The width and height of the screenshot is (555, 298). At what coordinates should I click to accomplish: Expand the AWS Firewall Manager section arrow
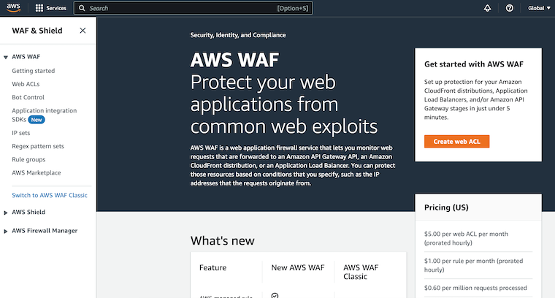pos(6,231)
